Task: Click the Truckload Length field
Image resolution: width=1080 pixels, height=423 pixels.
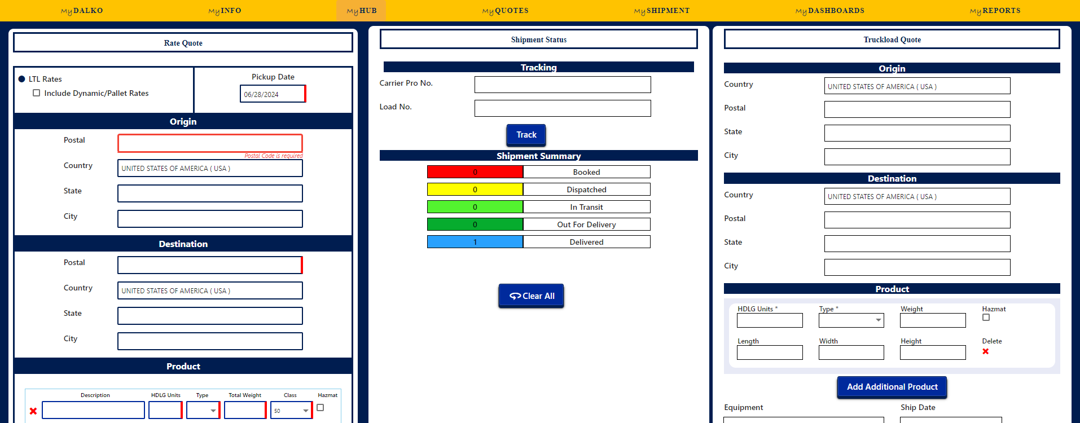Action: (770, 352)
